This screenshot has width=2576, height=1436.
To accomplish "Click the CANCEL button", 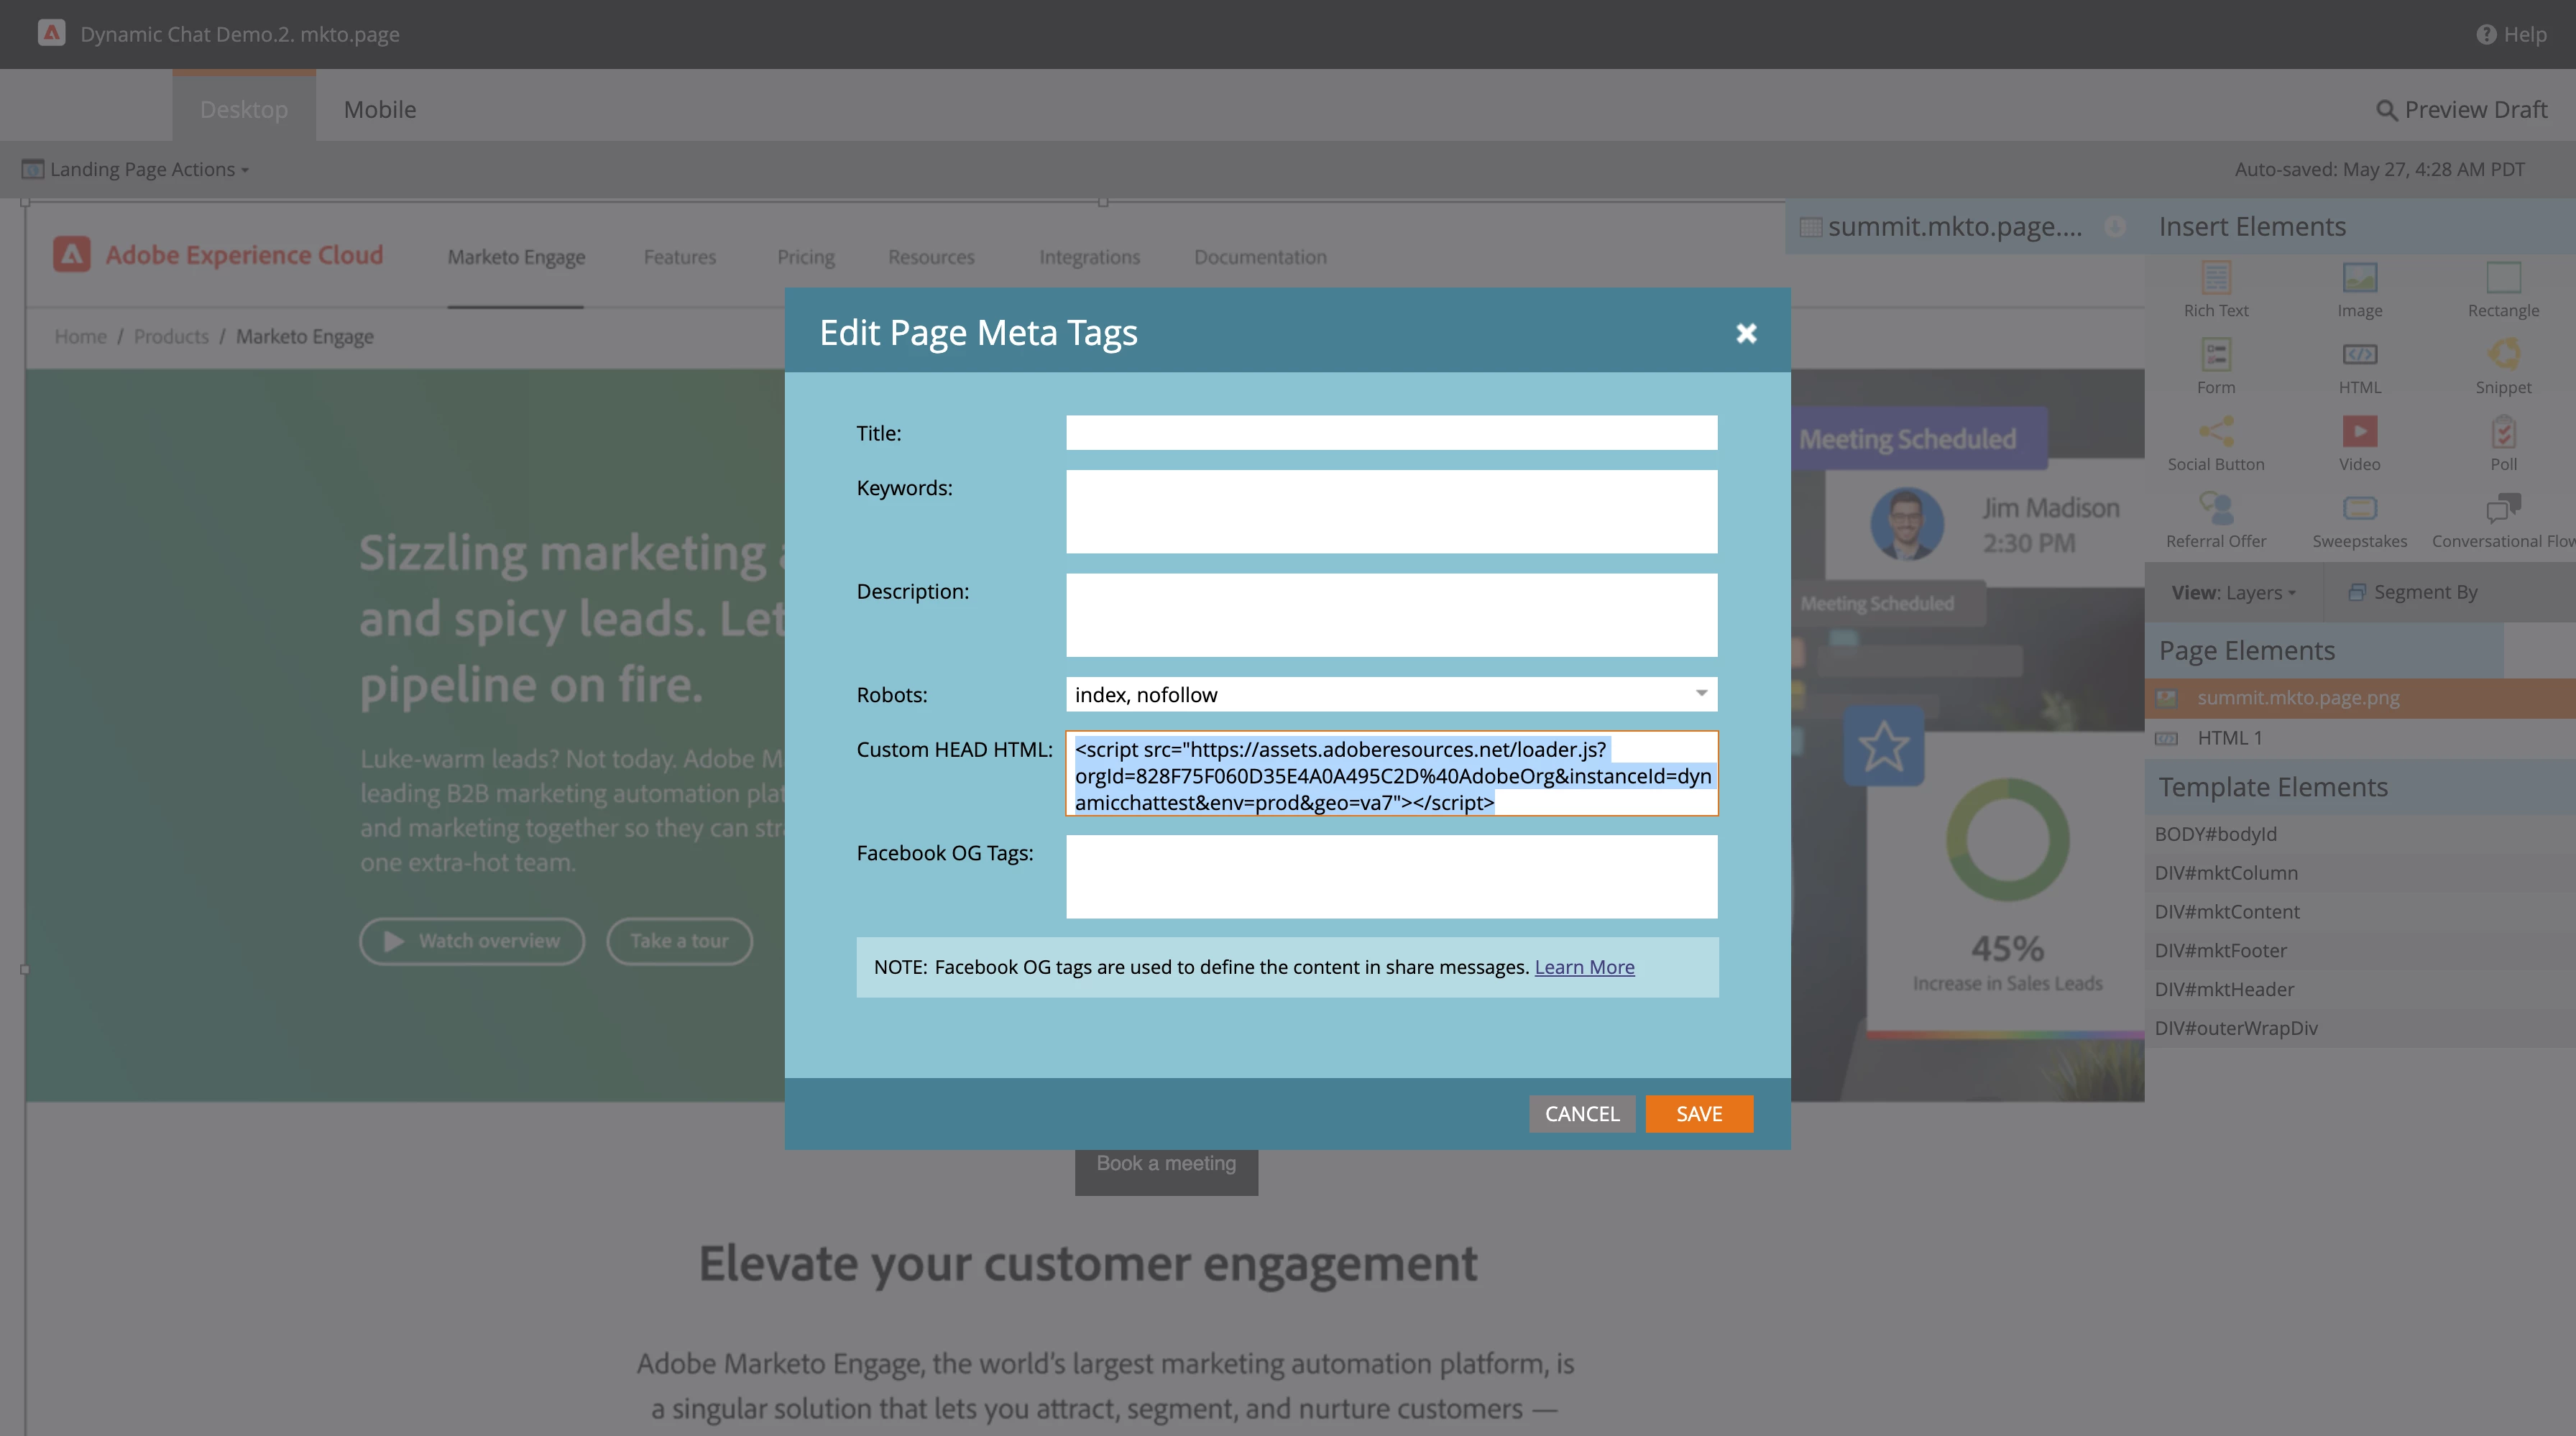I will point(1581,1114).
